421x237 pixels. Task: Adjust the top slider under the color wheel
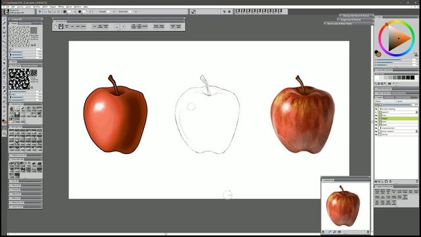click(393, 60)
